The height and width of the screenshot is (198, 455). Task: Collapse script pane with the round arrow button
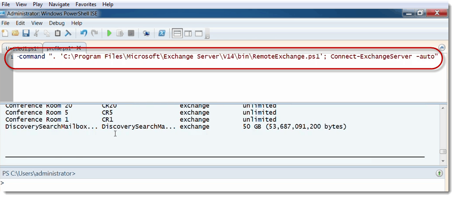442,47
